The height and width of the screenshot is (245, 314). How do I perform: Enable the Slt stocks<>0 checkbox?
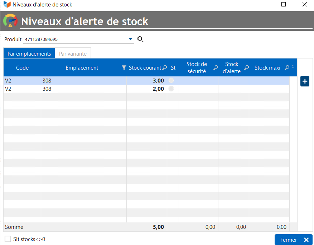click(8, 239)
